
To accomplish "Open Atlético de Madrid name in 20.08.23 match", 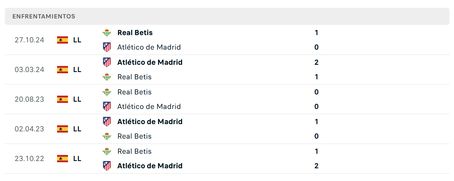I will click(149, 107).
